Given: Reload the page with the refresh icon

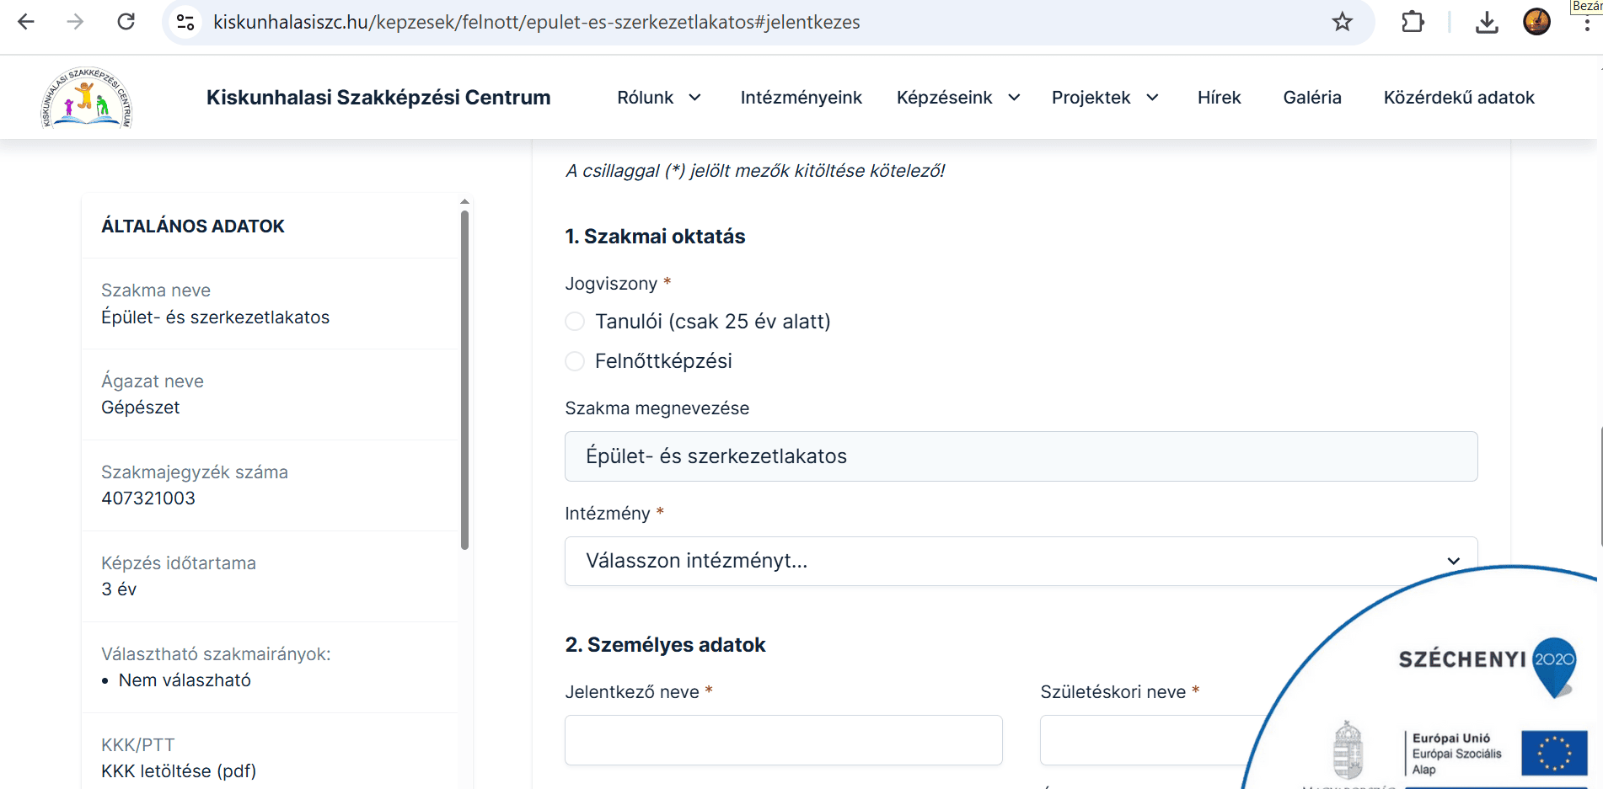Looking at the screenshot, I should (126, 22).
